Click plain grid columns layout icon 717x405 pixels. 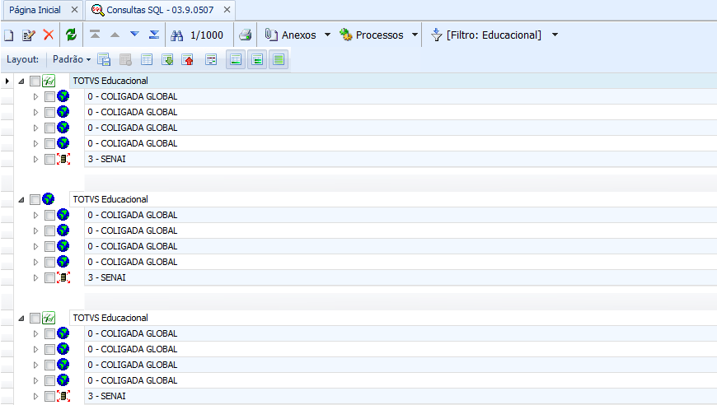point(147,60)
